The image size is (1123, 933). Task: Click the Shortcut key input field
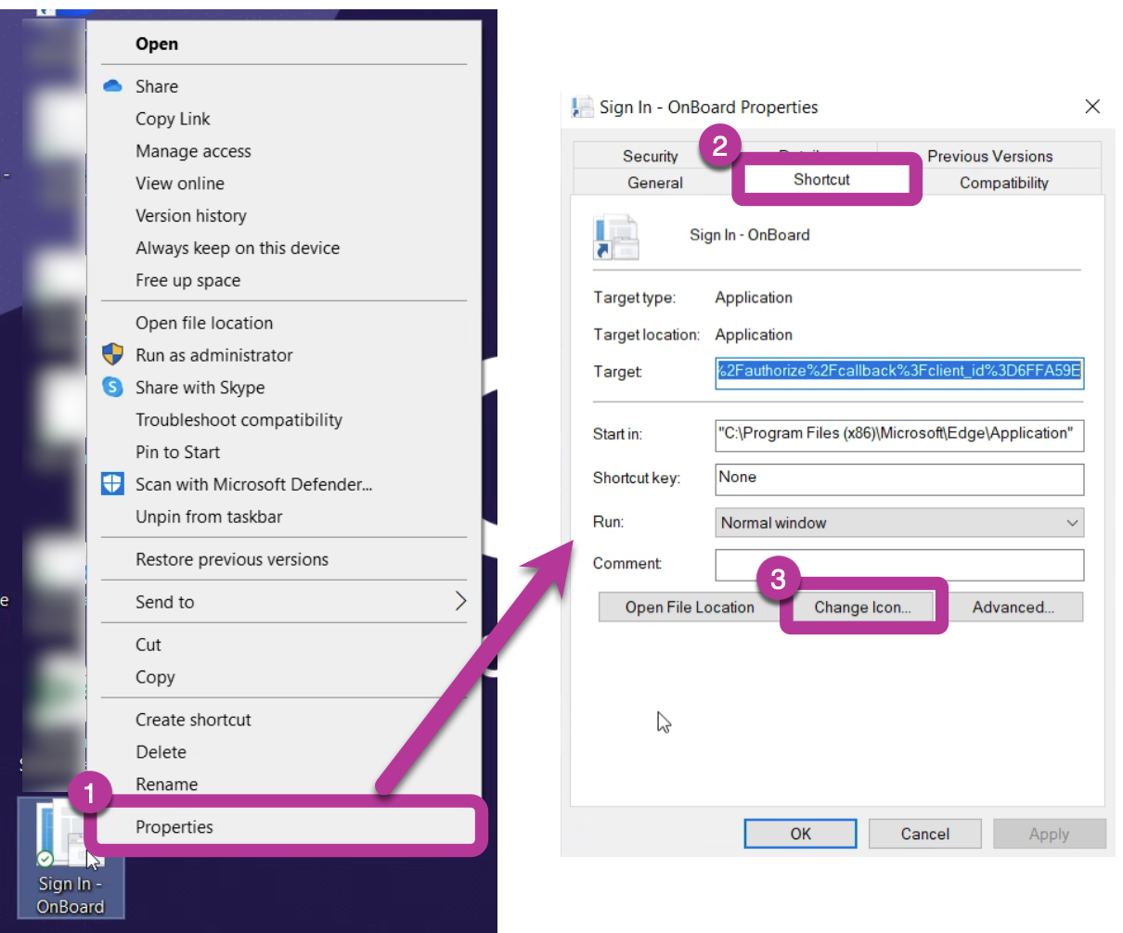(x=898, y=479)
